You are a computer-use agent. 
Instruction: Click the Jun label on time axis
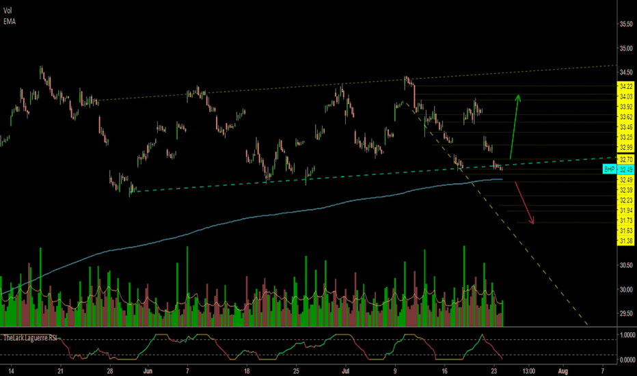[x=148, y=371]
